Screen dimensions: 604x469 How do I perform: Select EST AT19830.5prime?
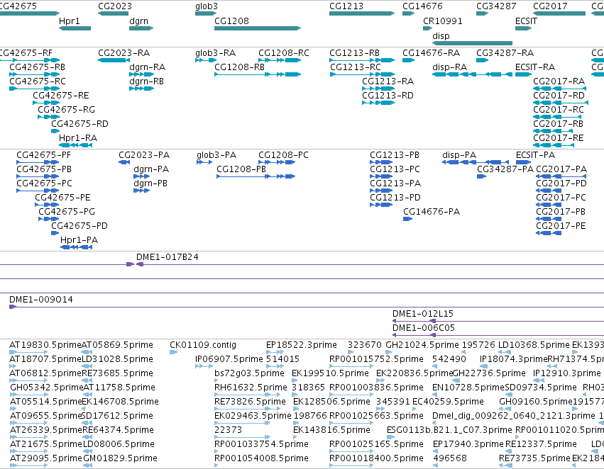pos(45,345)
